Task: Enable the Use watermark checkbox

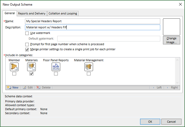Action: pyautogui.click(x=27, y=33)
